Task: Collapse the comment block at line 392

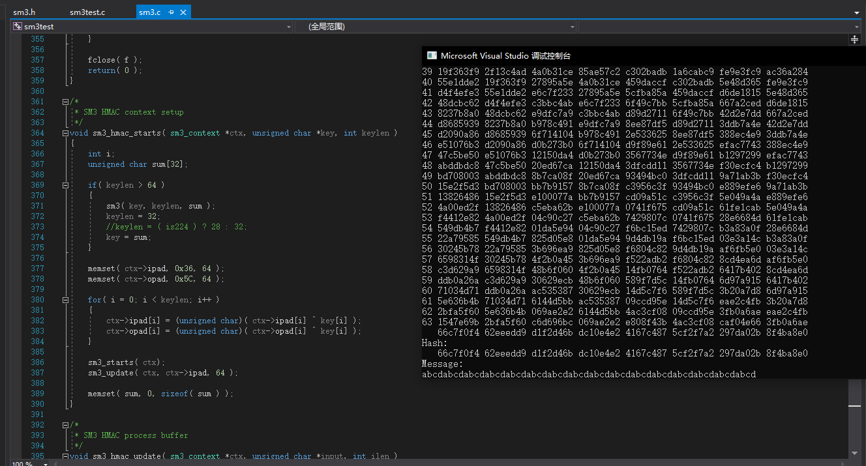Action: (x=66, y=425)
